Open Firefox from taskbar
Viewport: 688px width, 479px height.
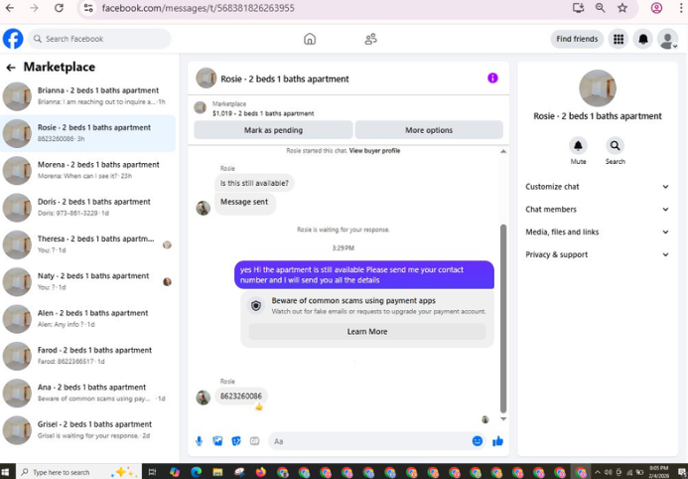(261, 472)
